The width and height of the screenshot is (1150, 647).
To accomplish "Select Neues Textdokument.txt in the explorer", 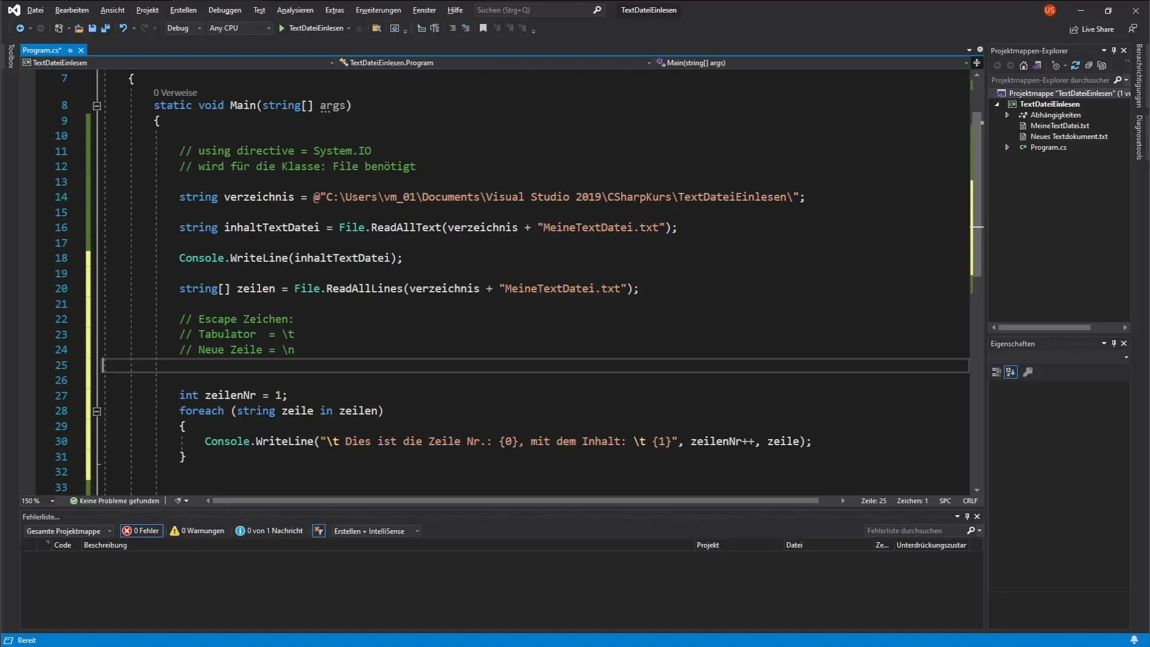I will coord(1069,137).
